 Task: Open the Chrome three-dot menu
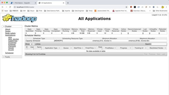tap(166, 7)
